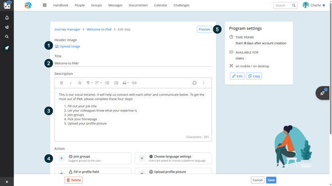Add Choose language settings action
This screenshot has height=186, width=332.
(x=173, y=158)
